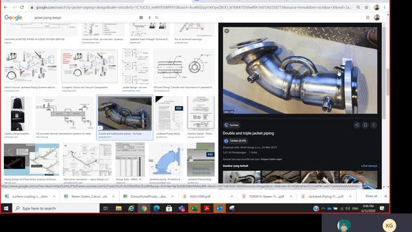
Task: Open the black Adidas jacket thumbnail
Action: coord(17,113)
